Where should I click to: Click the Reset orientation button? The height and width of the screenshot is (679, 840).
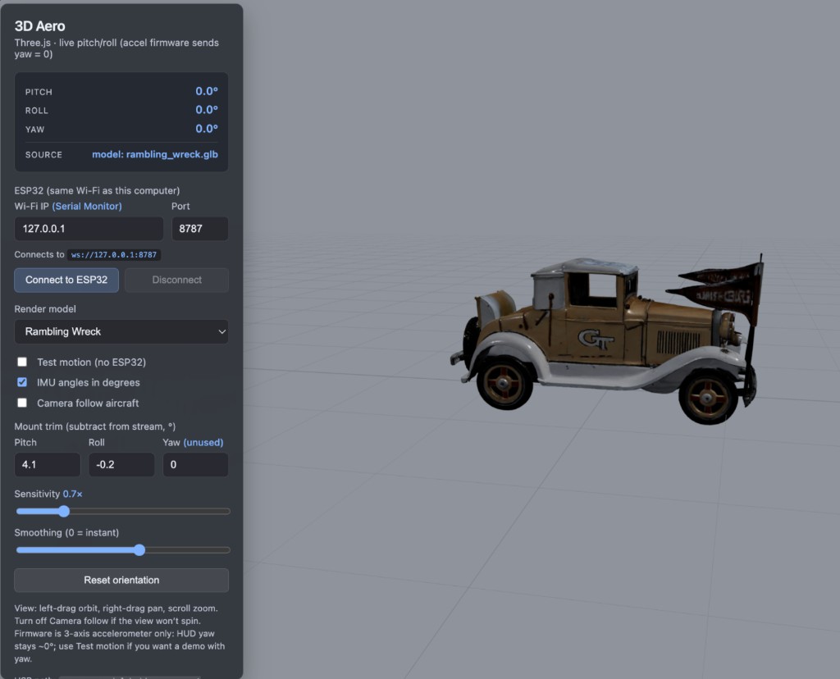coord(121,581)
